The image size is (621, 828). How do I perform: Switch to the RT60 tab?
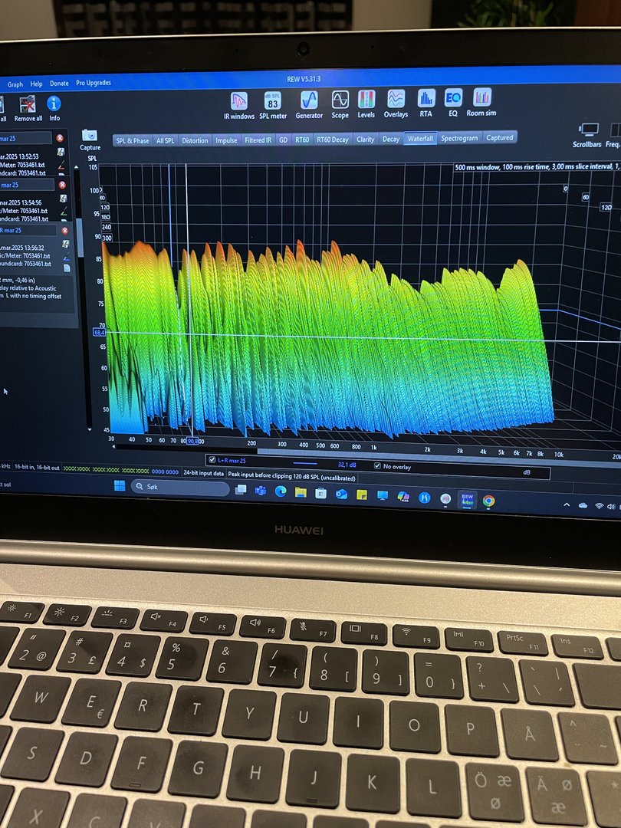tap(302, 140)
